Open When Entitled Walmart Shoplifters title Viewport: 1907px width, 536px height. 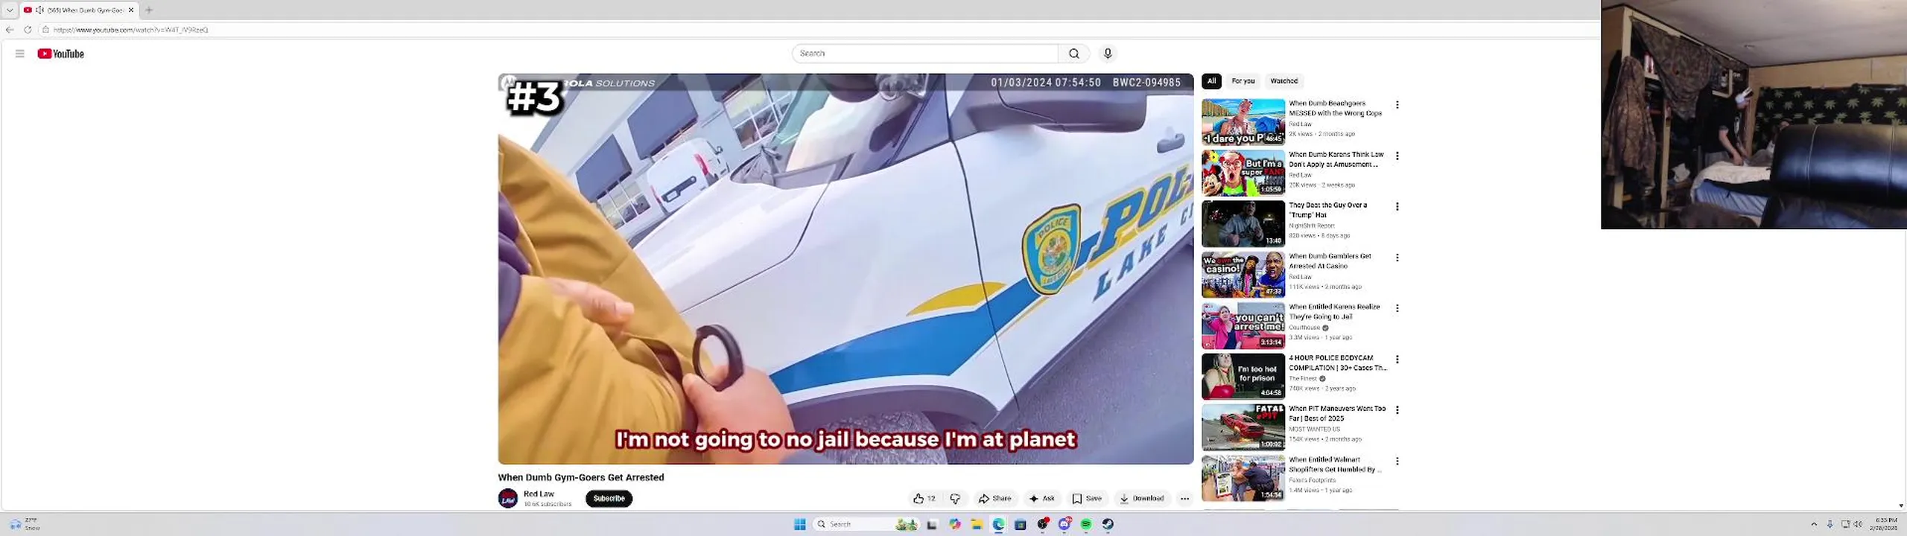pos(1336,465)
